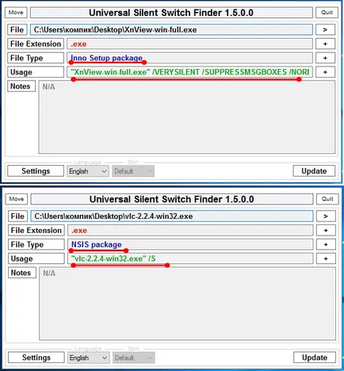Click the '+' button next to 'Inno Setup package'
This screenshot has height=371, width=344.
click(x=325, y=58)
